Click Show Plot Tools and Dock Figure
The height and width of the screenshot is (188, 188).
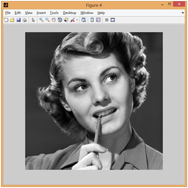[113, 20]
